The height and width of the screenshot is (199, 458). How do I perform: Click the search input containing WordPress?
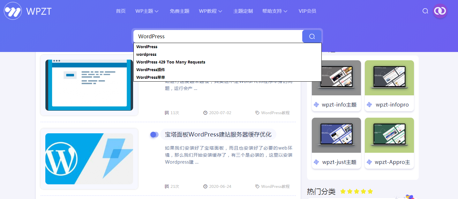(x=218, y=36)
